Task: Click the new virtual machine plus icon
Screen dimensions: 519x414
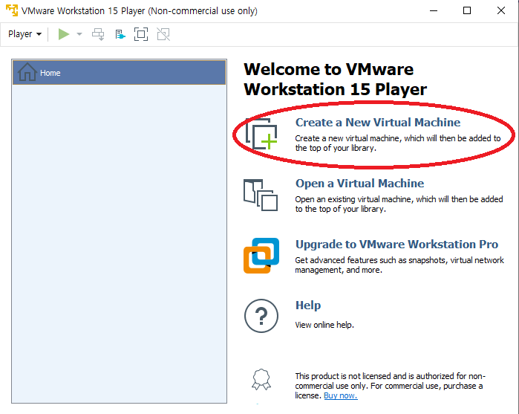Action: (x=261, y=134)
